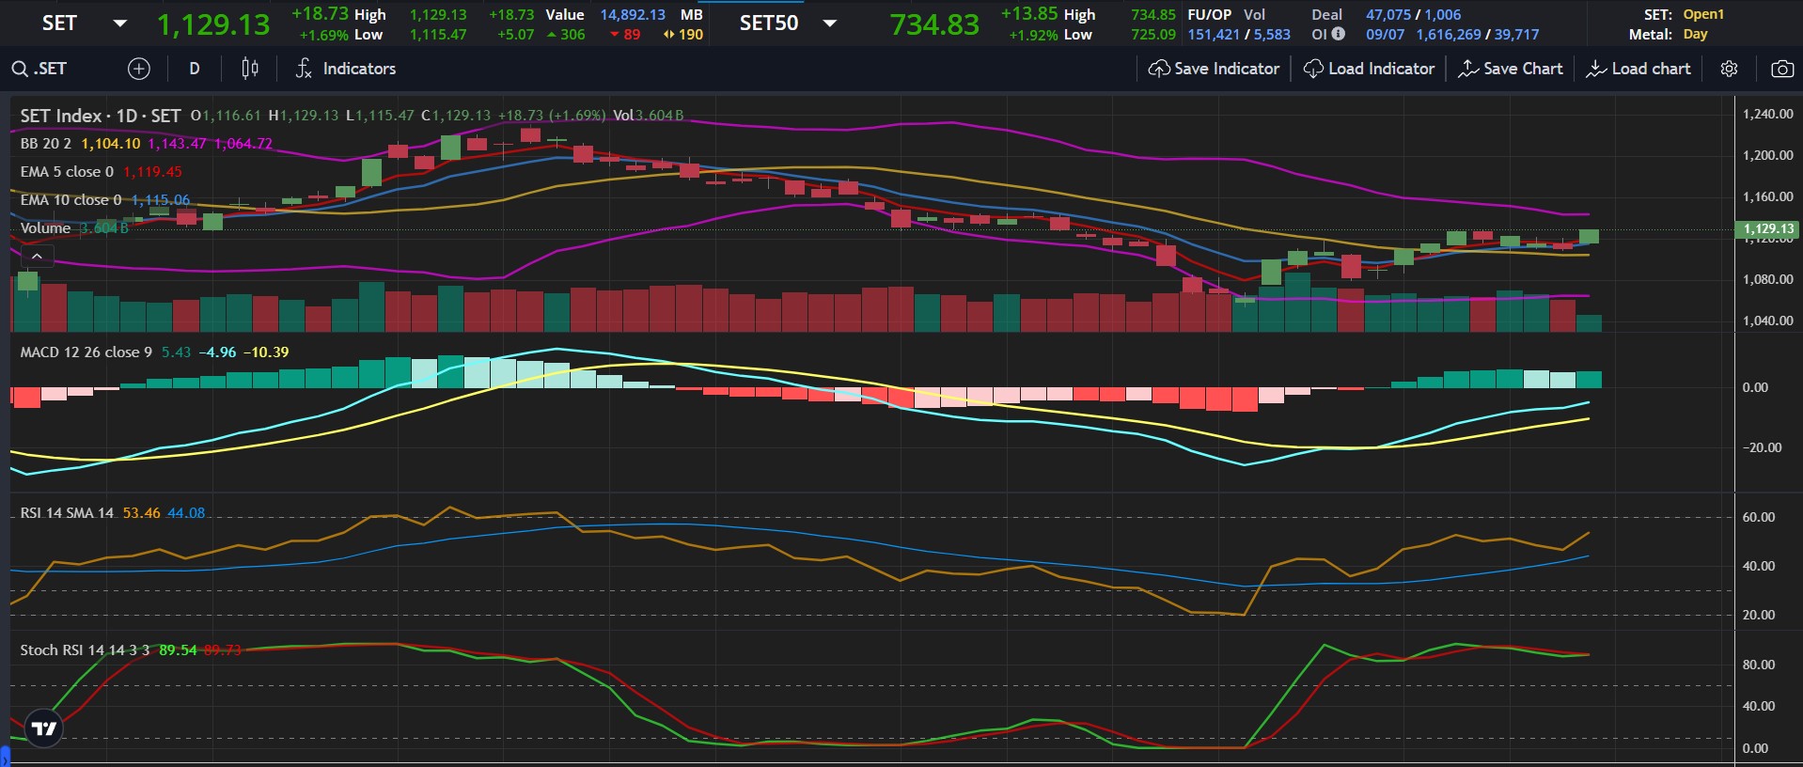The height and width of the screenshot is (767, 1803).
Task: Click the Stoch RSI value 89.54
Action: [178, 650]
